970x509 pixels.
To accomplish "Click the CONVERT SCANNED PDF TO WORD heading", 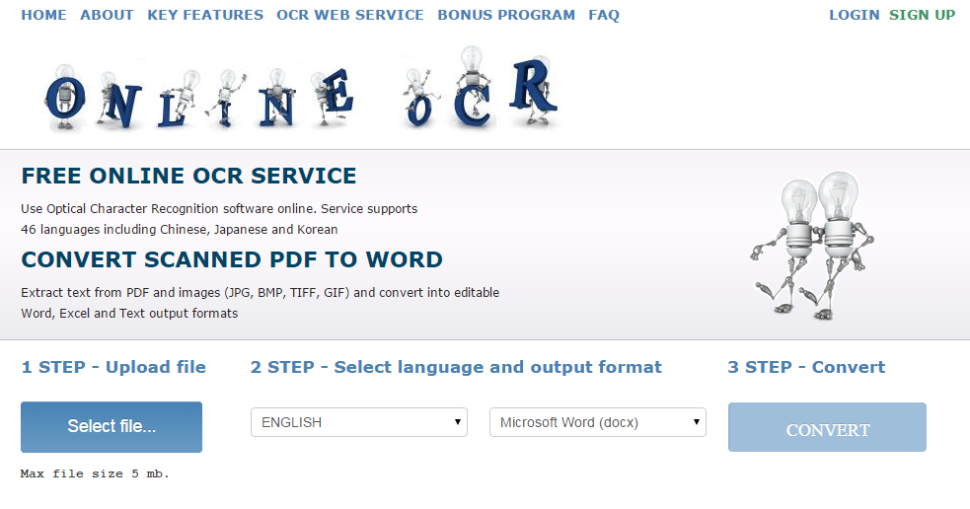I will 232,259.
